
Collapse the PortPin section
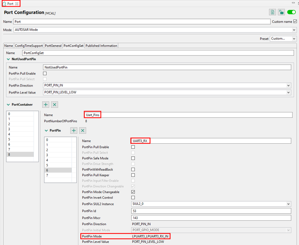46,131
